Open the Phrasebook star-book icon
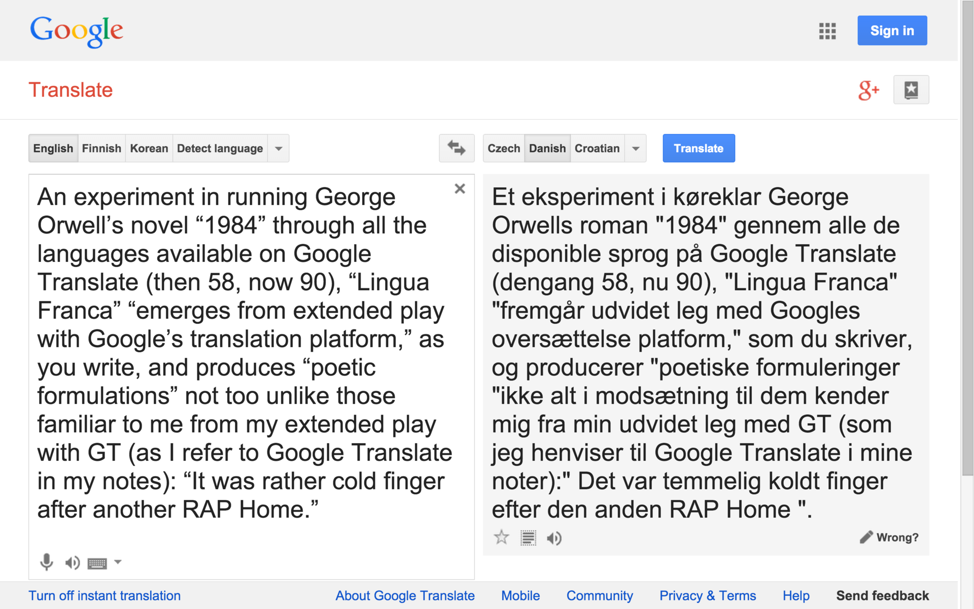974x609 pixels. 911,90
